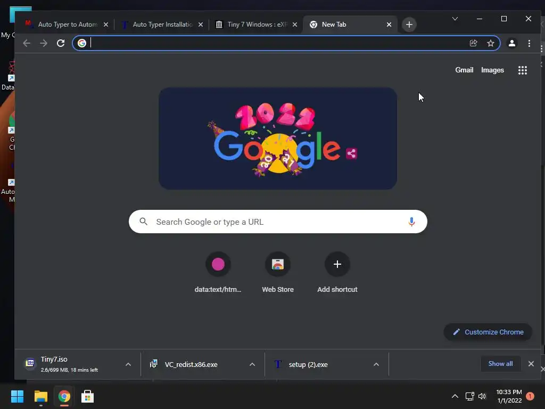This screenshot has height=409, width=545.
Task: Click the Google icon in address bar
Action: pos(81,43)
